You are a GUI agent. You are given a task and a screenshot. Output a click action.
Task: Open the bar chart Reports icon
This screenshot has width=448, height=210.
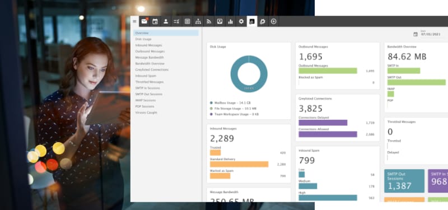click(x=230, y=21)
